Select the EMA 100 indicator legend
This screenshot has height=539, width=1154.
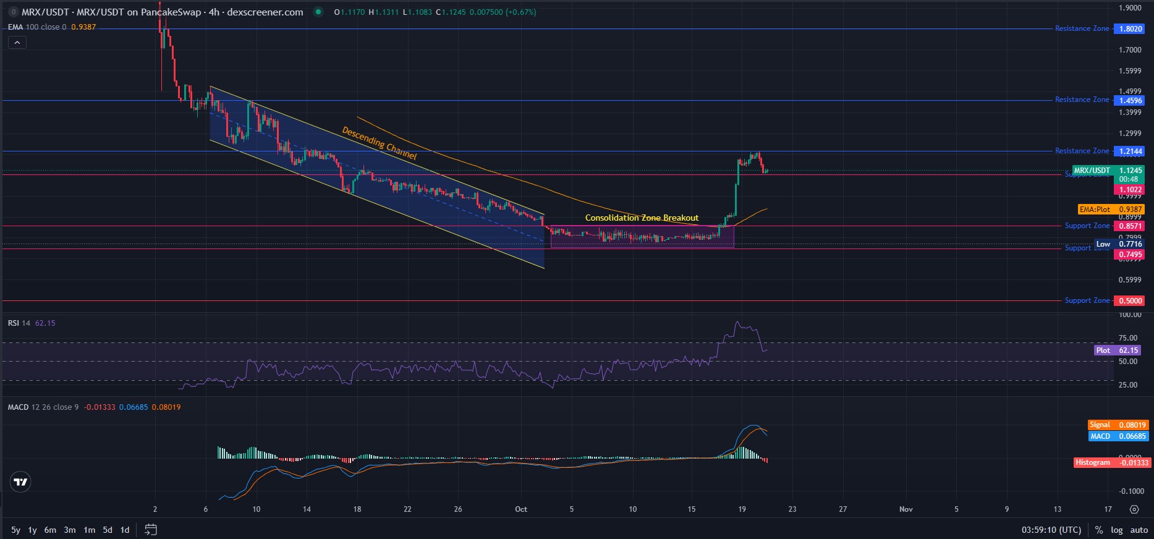(x=52, y=27)
